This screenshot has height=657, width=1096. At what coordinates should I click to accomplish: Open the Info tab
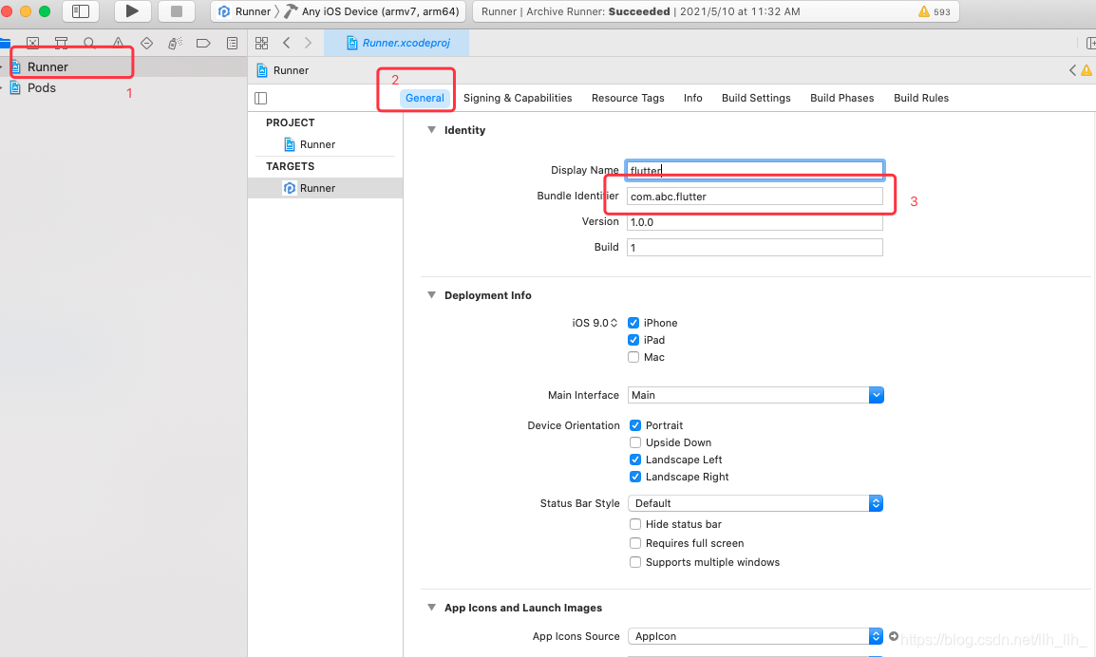coord(692,99)
